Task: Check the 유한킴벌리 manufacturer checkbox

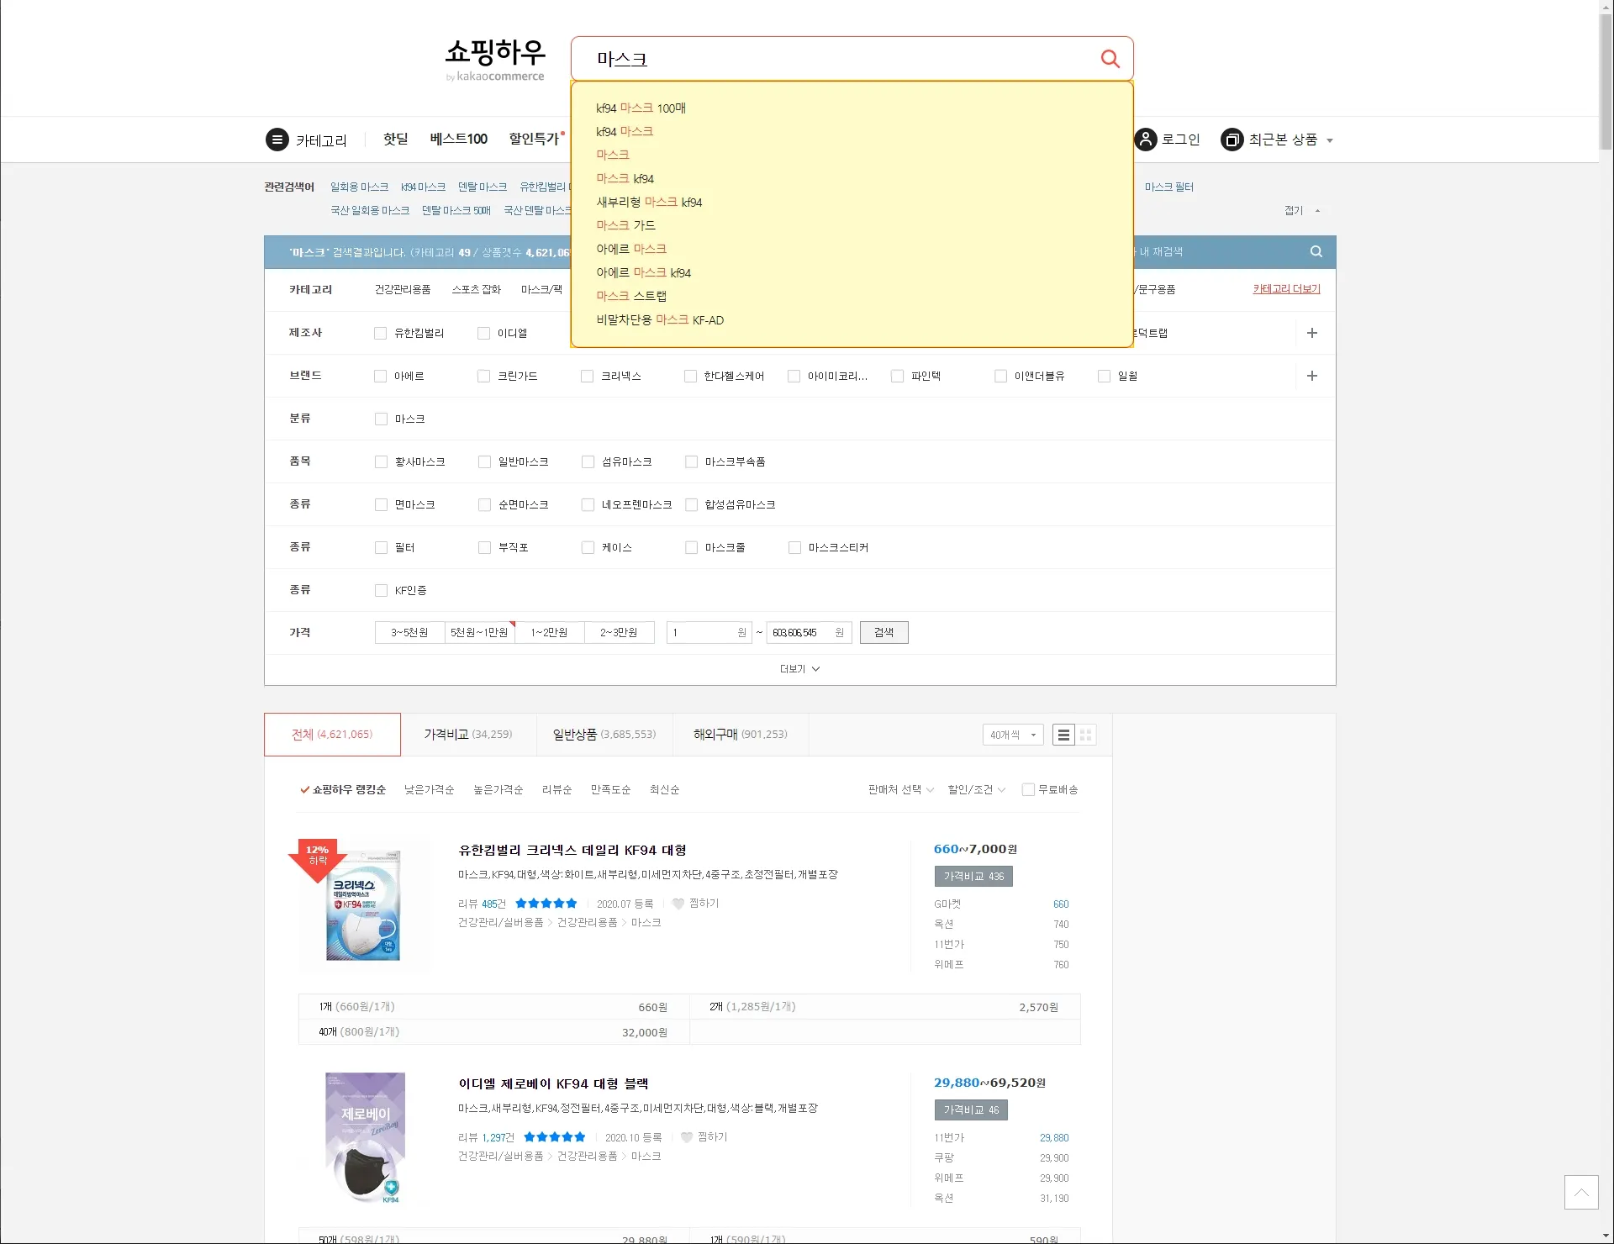Action: (x=381, y=334)
